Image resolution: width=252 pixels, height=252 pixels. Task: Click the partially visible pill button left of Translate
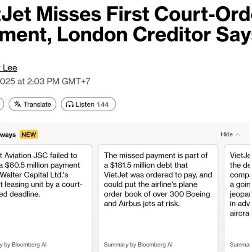point(2,104)
